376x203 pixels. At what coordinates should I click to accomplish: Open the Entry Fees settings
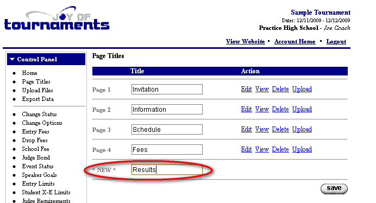click(x=35, y=131)
